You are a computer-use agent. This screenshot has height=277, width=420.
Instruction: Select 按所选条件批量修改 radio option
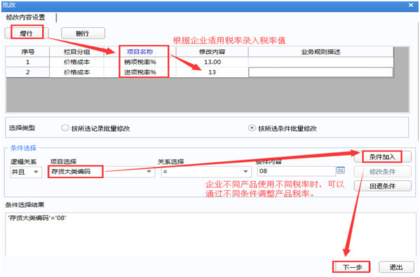pos(252,128)
